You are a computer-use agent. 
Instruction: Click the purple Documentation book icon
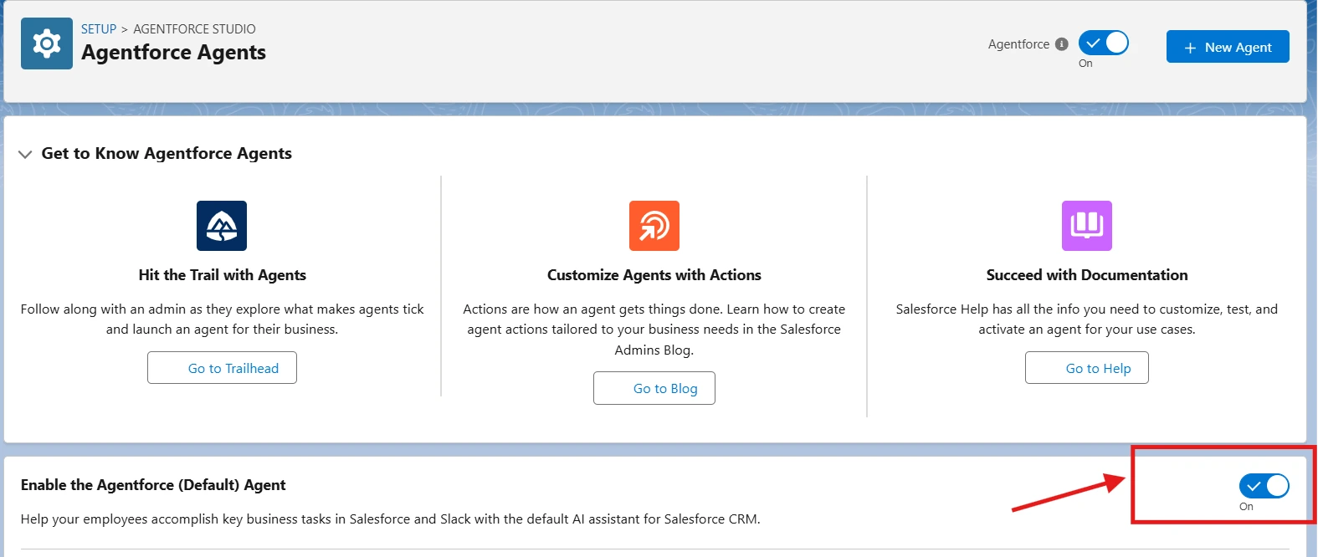[1086, 226]
